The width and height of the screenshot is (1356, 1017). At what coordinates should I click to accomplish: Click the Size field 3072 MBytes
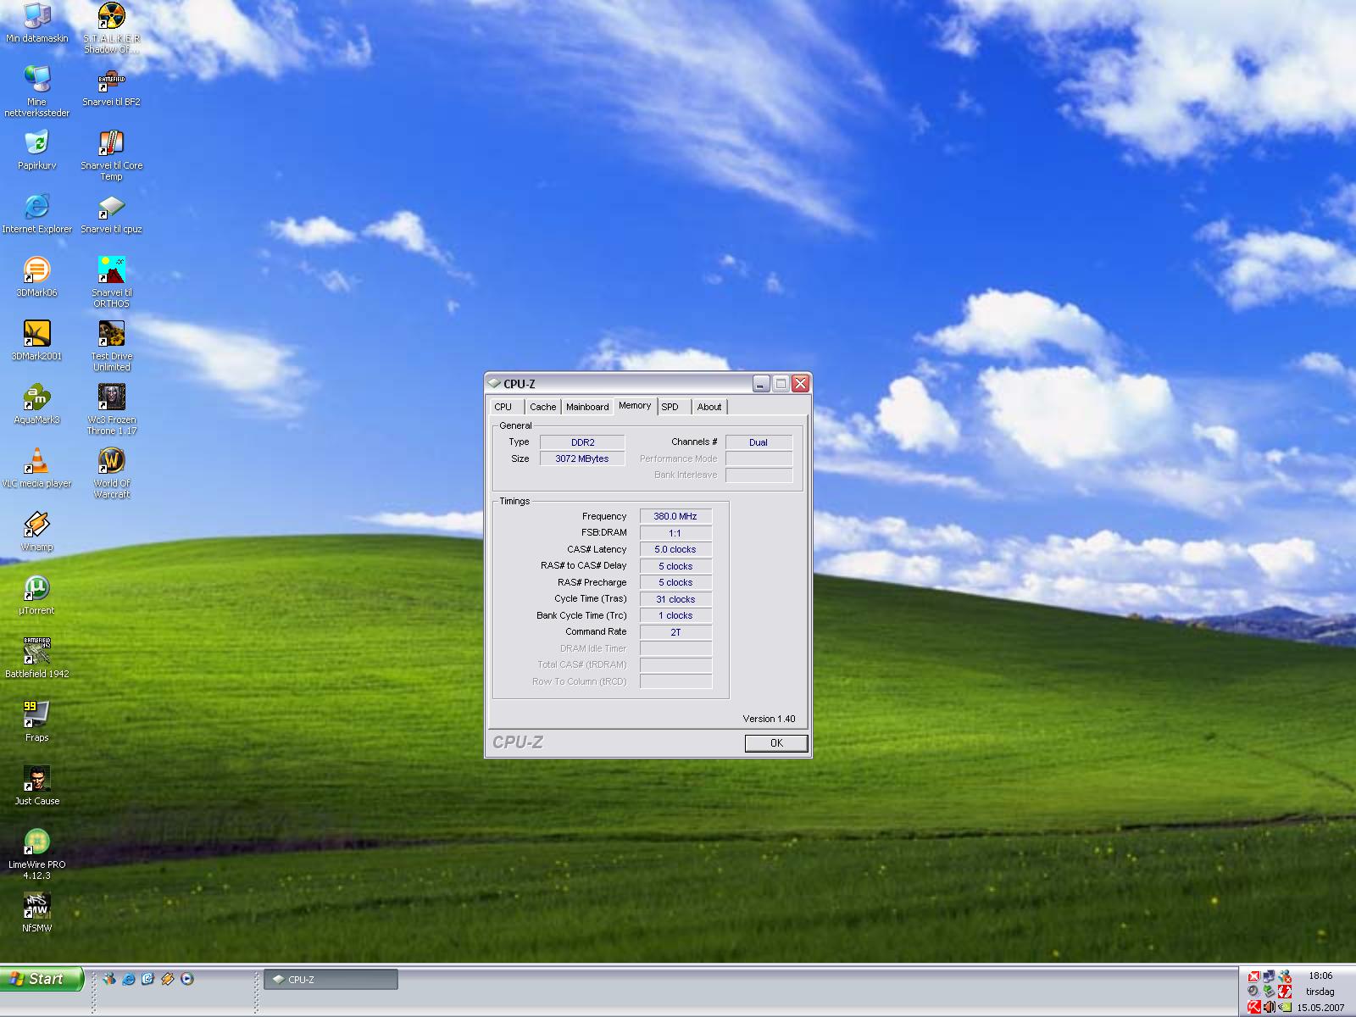(x=582, y=458)
